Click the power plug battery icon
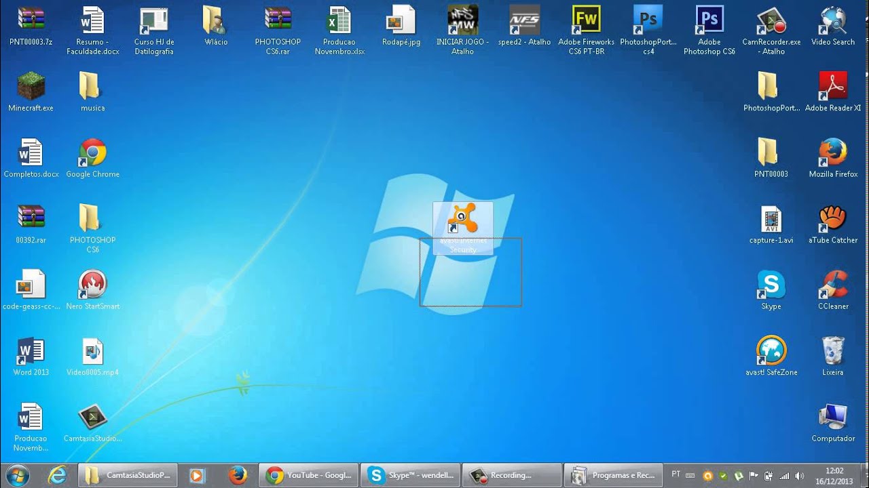This screenshot has height=488, width=869. 769,476
